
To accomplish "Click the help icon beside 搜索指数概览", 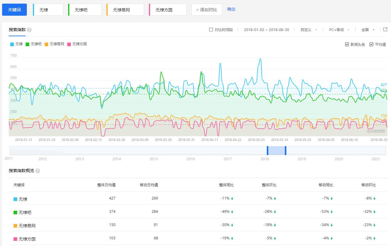I will click(38, 171).
